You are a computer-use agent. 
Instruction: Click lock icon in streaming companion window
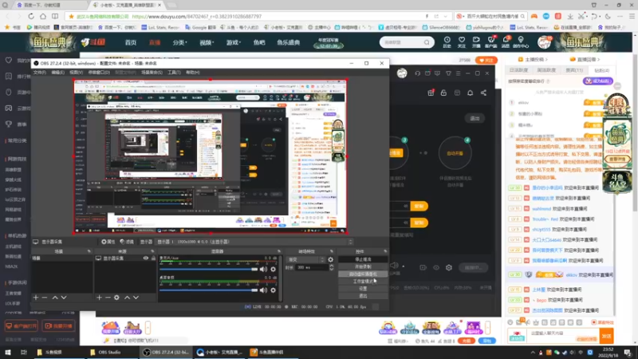pyautogui.click(x=443, y=93)
